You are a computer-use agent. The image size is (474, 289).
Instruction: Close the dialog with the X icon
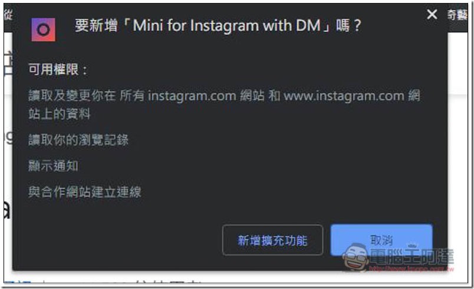[x=432, y=14]
